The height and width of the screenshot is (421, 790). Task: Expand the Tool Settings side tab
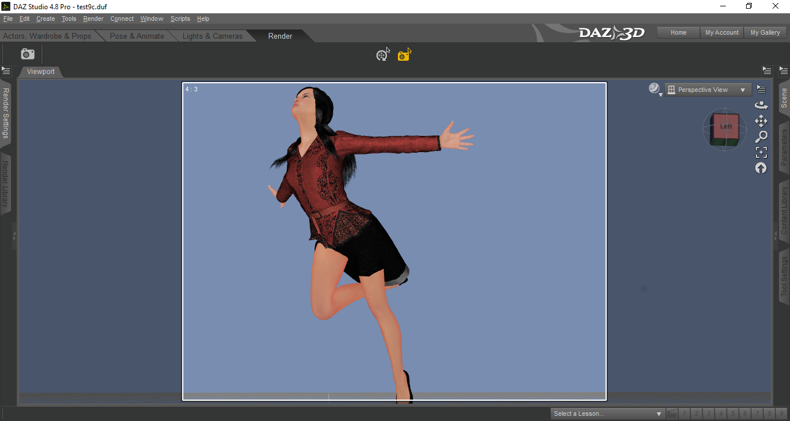(x=784, y=276)
